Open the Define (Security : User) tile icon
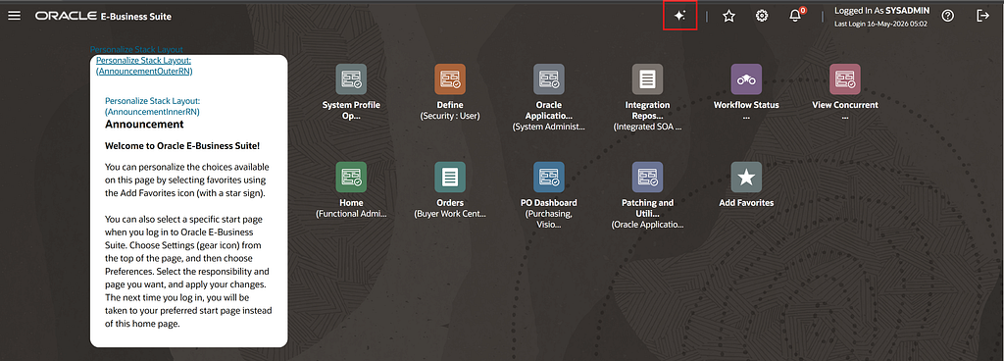This screenshot has width=1004, height=361. tap(450, 79)
